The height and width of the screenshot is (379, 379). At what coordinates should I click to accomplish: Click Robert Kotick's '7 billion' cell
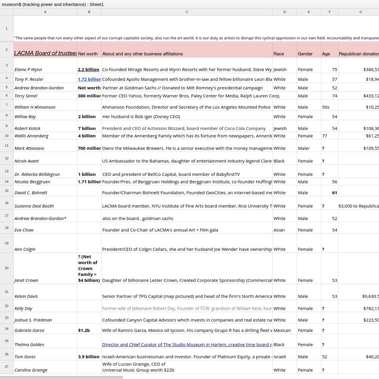coord(89,126)
